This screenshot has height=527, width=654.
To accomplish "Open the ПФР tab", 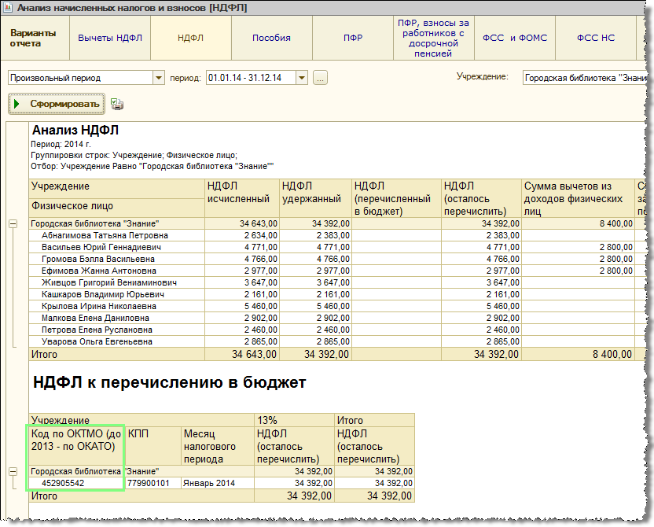I will coord(353,38).
